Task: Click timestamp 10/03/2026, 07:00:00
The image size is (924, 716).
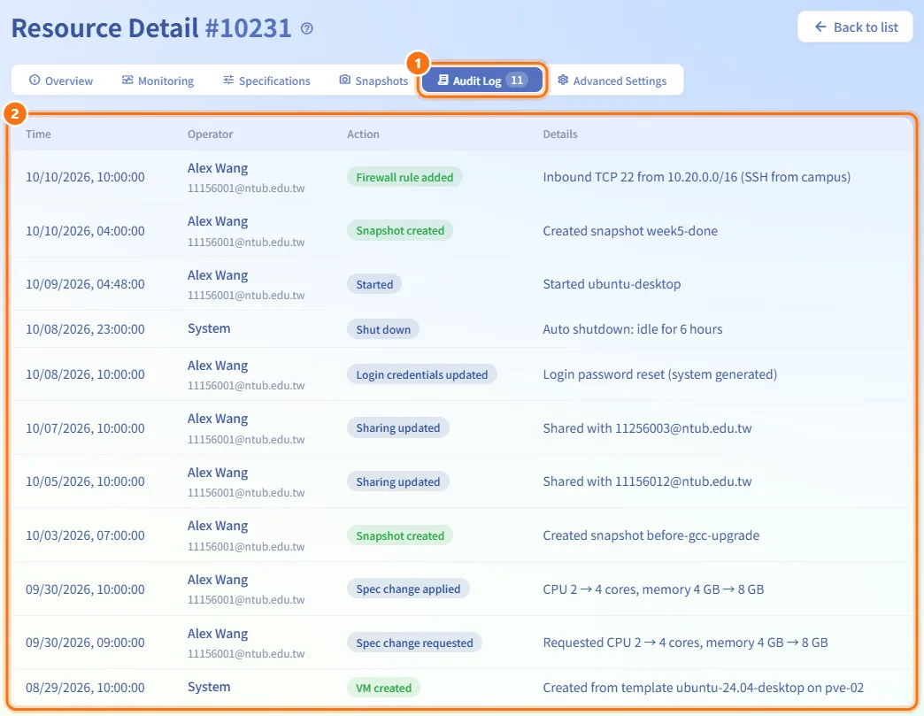Action: (85, 535)
